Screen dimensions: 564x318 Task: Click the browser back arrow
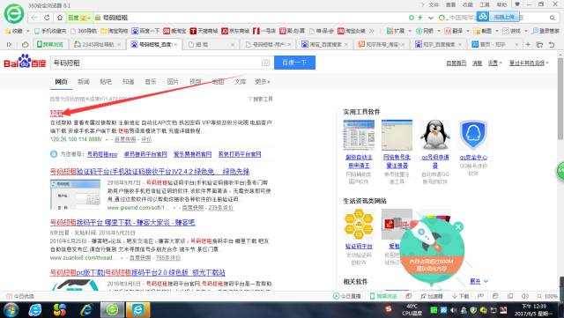(x=34, y=18)
